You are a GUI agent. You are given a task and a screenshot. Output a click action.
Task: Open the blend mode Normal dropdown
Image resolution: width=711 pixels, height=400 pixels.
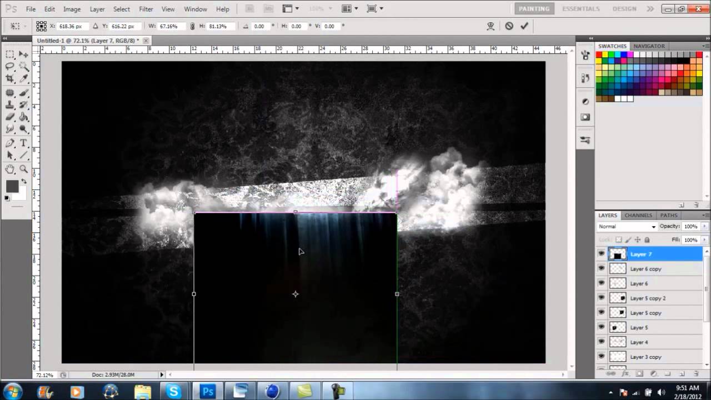click(x=627, y=227)
